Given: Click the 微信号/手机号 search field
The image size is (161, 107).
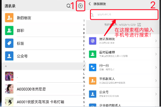Looking at the screenshot, I should pos(124,14).
